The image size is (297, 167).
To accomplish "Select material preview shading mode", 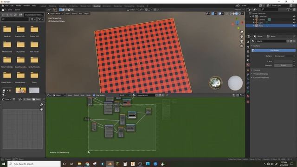I will point(237,13).
